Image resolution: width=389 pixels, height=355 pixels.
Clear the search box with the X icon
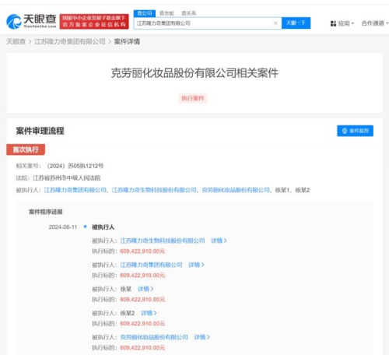[275, 23]
